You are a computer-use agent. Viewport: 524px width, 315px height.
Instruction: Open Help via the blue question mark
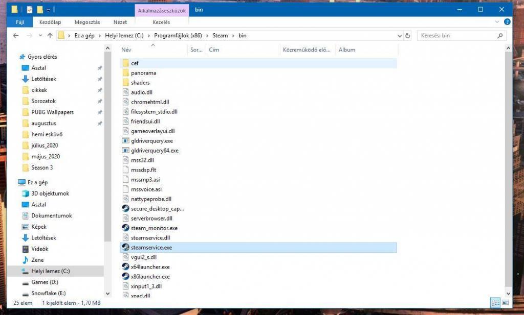coord(507,22)
